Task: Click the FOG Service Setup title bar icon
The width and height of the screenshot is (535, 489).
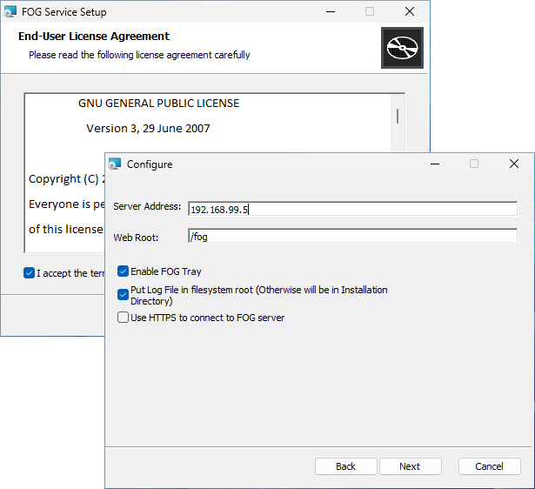Action: pyautogui.click(x=10, y=12)
